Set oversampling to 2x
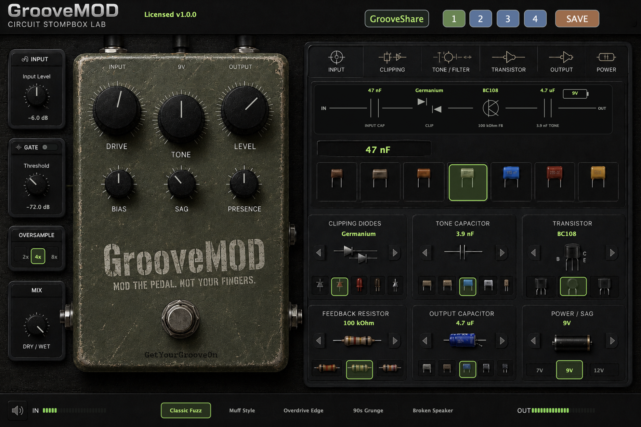641x427 pixels. point(25,256)
